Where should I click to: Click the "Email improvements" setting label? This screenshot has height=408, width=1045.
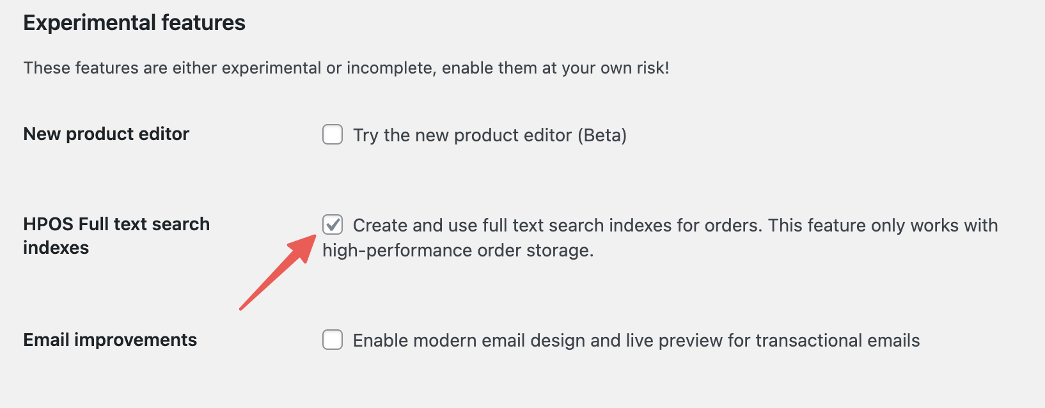coord(109,340)
